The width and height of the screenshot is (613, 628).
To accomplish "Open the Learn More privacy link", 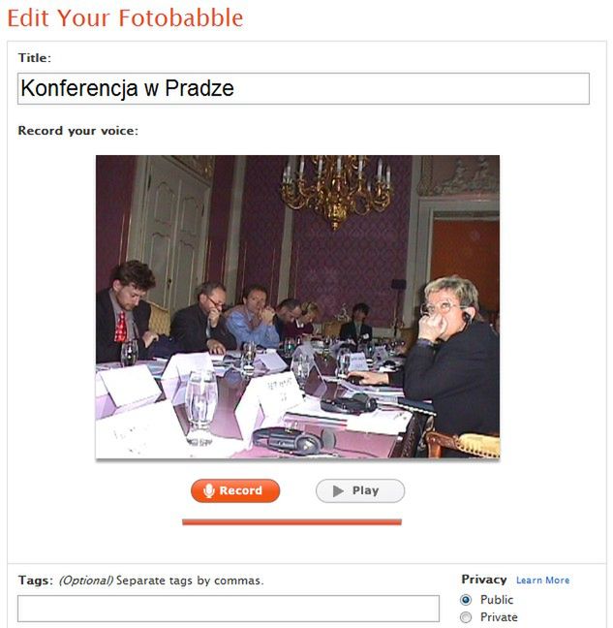I will pyautogui.click(x=542, y=580).
